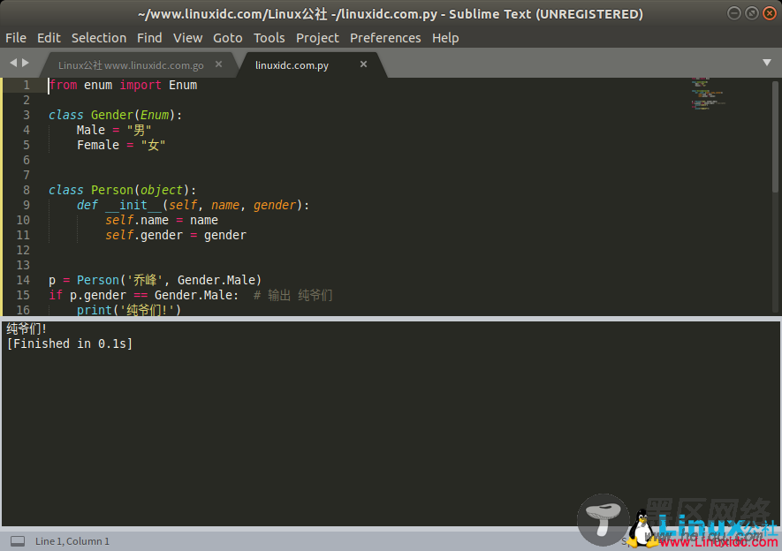This screenshot has height=551, width=782.
Task: Close the linuxidc.com.py tab
Action: click(363, 64)
